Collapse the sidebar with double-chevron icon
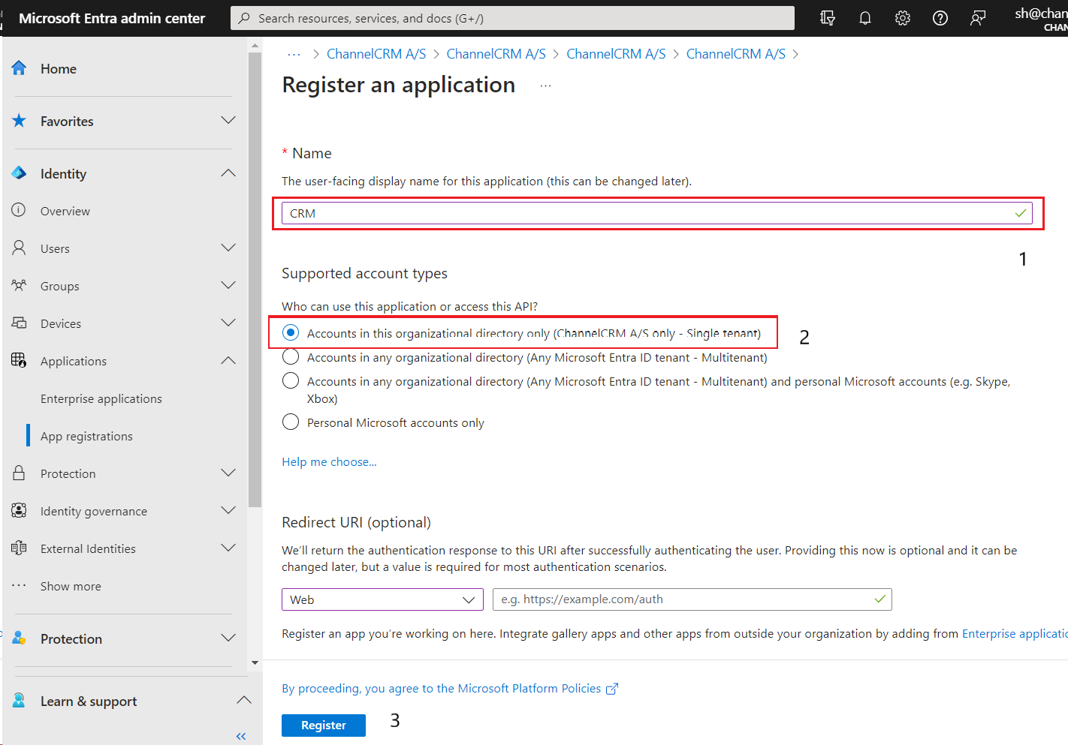Screen dimensions: 1068x745 [241, 736]
